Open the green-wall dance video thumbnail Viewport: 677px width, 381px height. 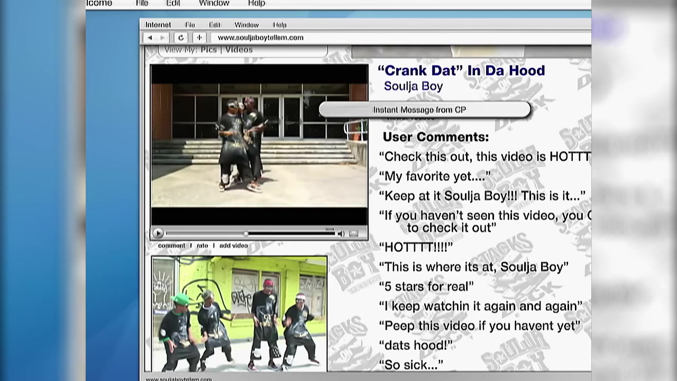point(239,314)
